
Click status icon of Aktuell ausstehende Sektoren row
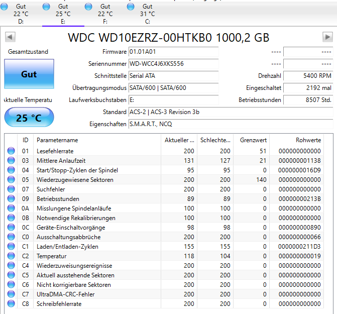coord(11,275)
